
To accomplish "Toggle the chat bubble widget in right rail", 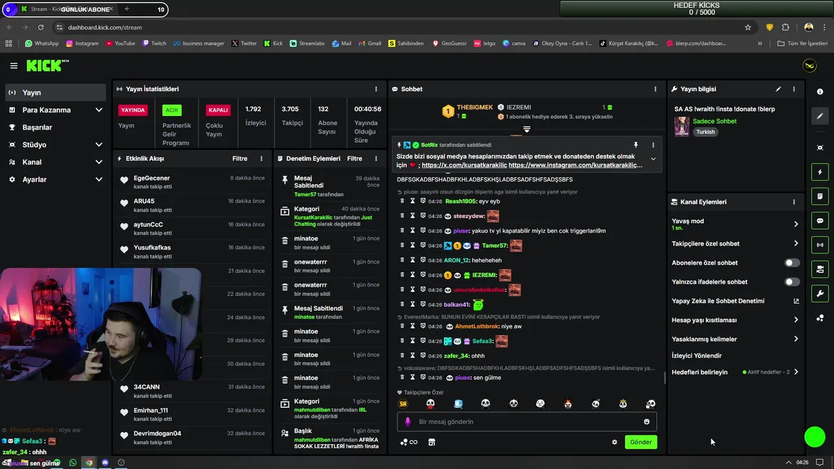I will [x=820, y=220].
